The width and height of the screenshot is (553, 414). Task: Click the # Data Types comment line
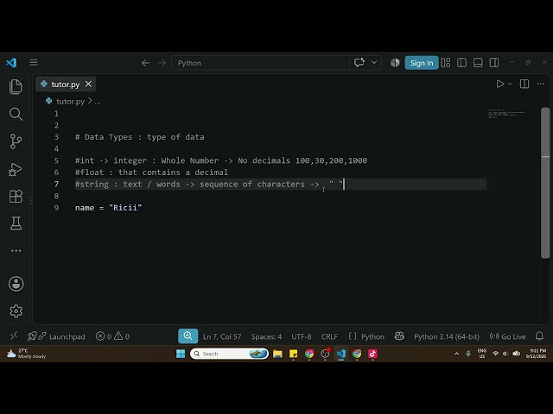pyautogui.click(x=140, y=137)
